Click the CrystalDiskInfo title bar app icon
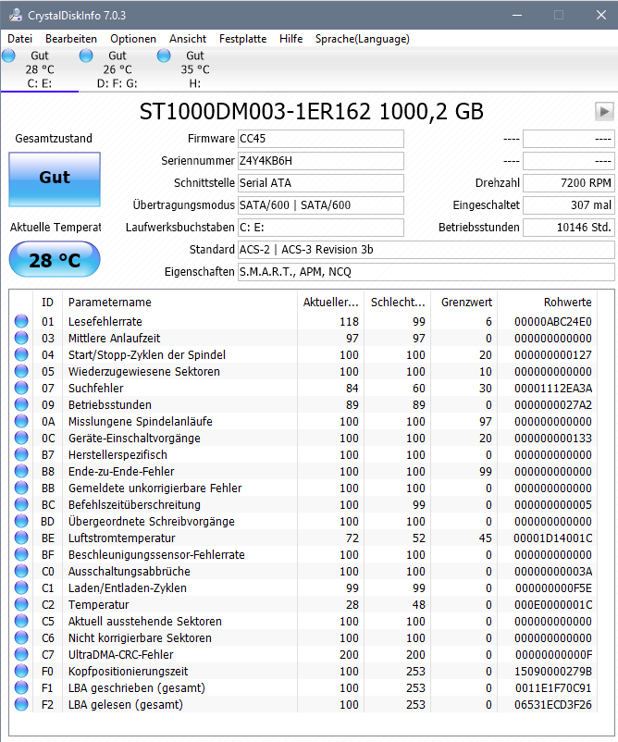Viewport: 618px width, 742px height. (x=16, y=15)
